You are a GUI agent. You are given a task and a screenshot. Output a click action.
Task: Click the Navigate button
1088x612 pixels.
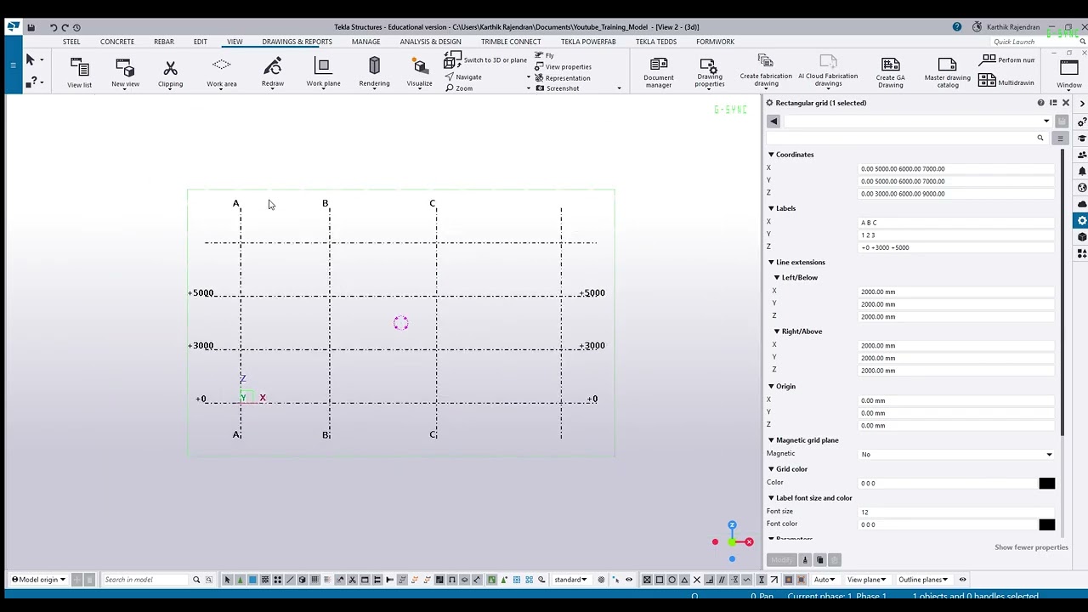click(x=463, y=77)
